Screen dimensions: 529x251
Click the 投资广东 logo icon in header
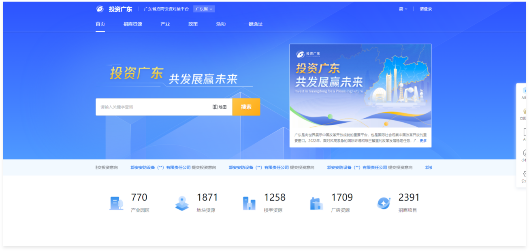pyautogui.click(x=100, y=9)
